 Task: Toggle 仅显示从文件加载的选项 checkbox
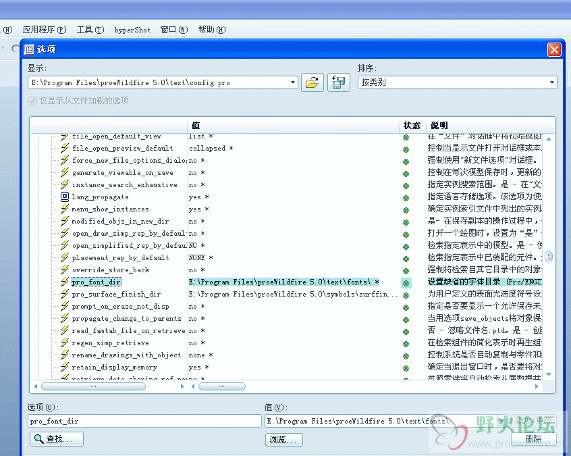coord(32,101)
